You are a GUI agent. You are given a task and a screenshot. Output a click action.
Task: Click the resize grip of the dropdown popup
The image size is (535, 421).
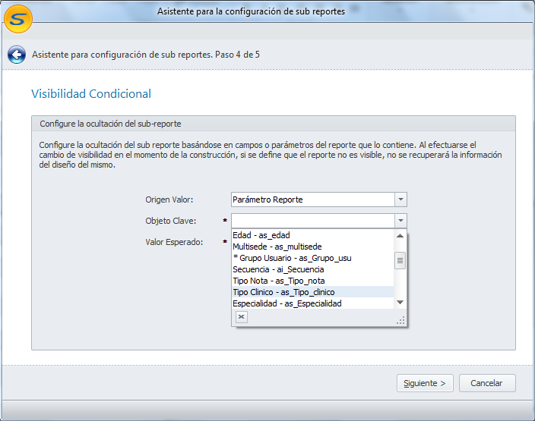pyautogui.click(x=400, y=321)
